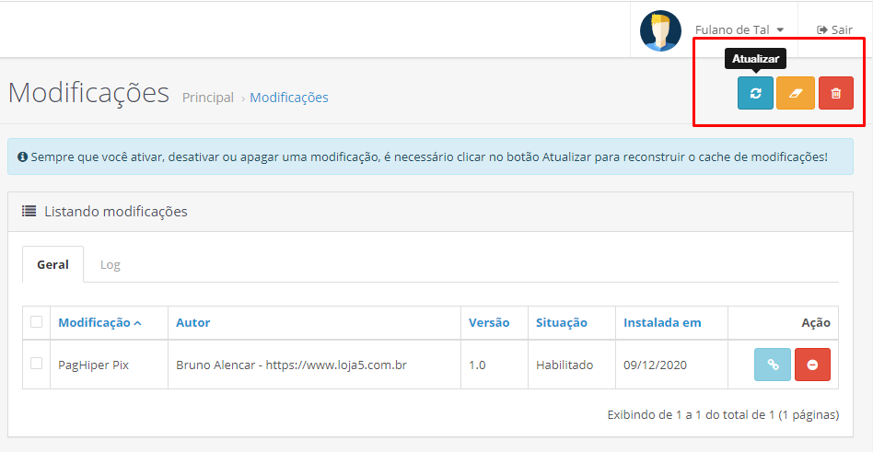Open the Fulano de Tal user dropdown
The image size is (873, 452).
click(739, 30)
